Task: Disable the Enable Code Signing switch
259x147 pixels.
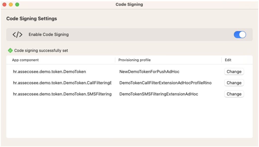Action: [240, 35]
